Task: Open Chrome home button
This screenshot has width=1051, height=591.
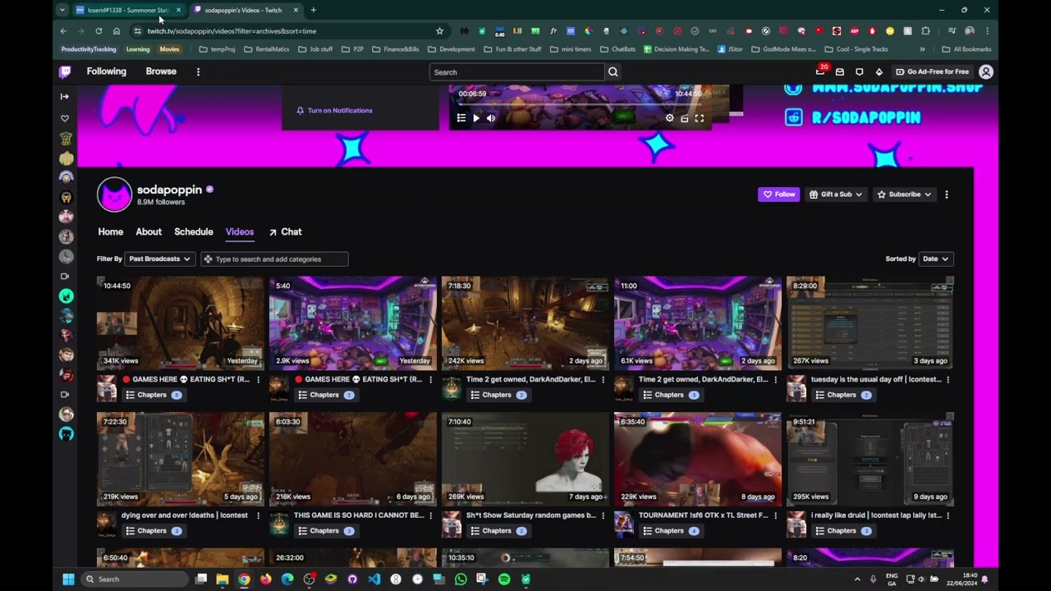Action: [117, 31]
